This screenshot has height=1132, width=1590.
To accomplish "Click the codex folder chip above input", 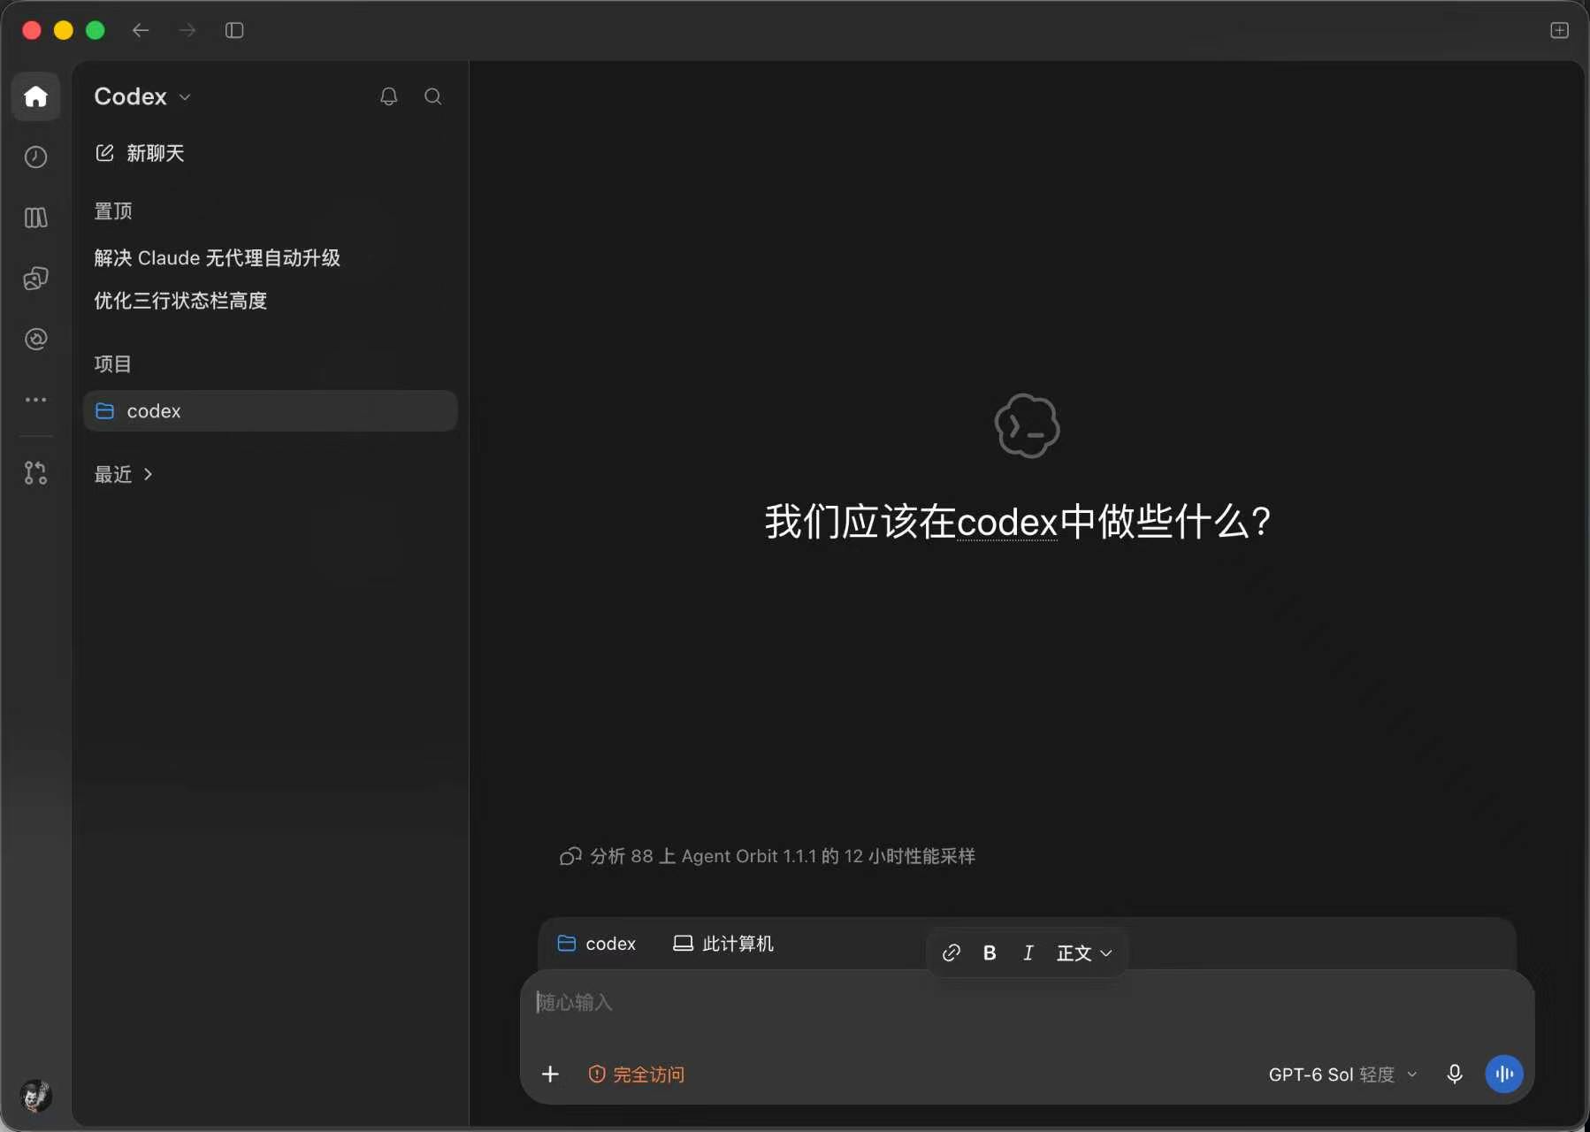I will (x=597, y=944).
